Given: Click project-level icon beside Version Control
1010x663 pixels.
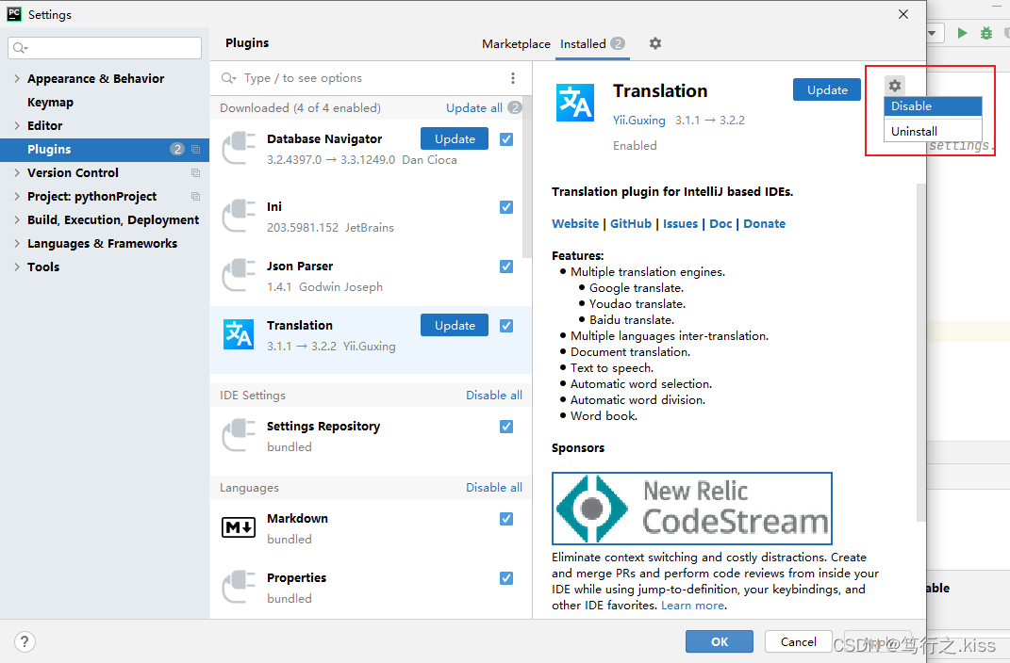Looking at the screenshot, I should click(196, 173).
